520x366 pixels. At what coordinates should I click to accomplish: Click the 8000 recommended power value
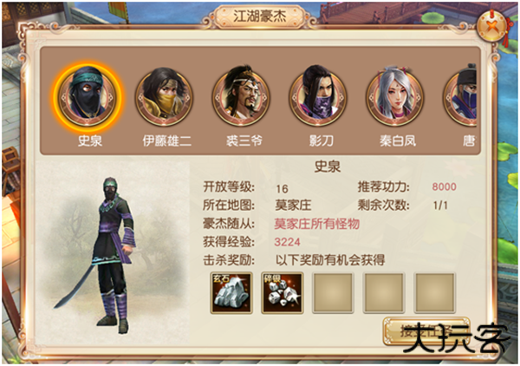444,186
